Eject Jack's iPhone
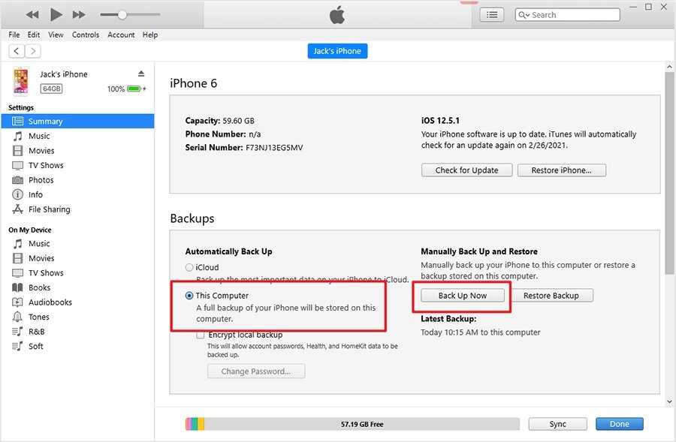Screen dimensions: 676x442 coord(141,74)
